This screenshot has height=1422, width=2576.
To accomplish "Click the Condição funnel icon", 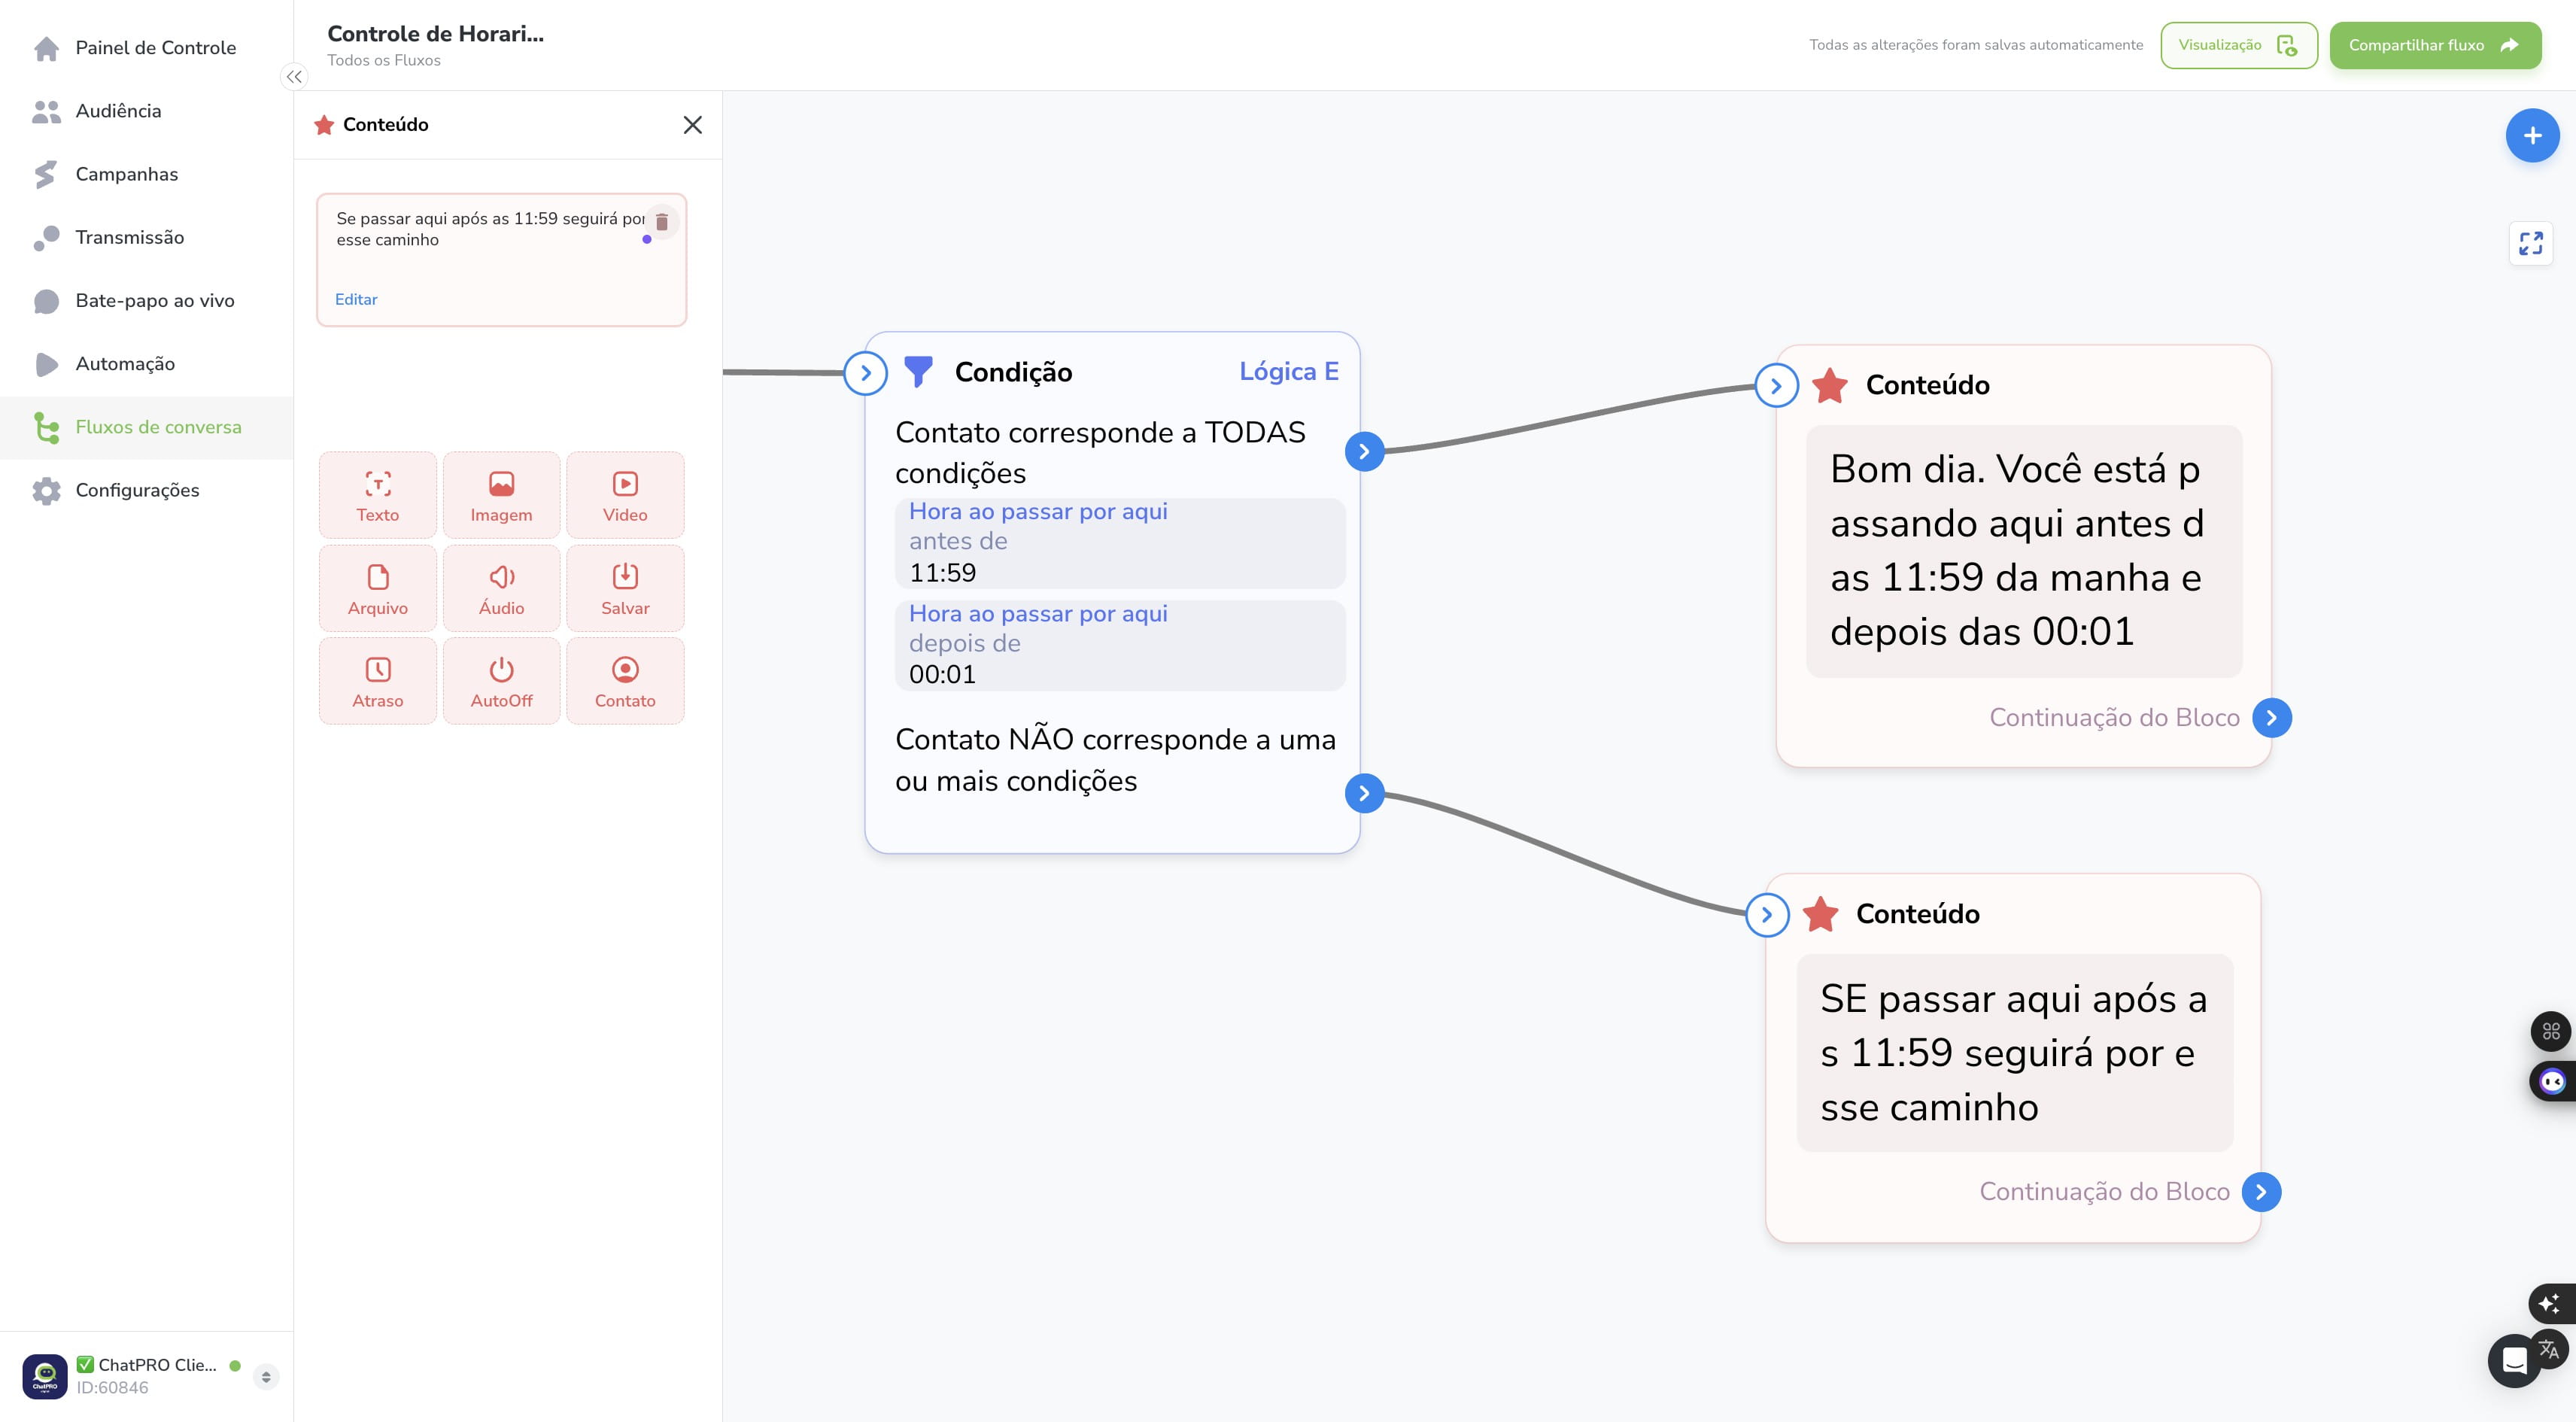I will tap(918, 371).
